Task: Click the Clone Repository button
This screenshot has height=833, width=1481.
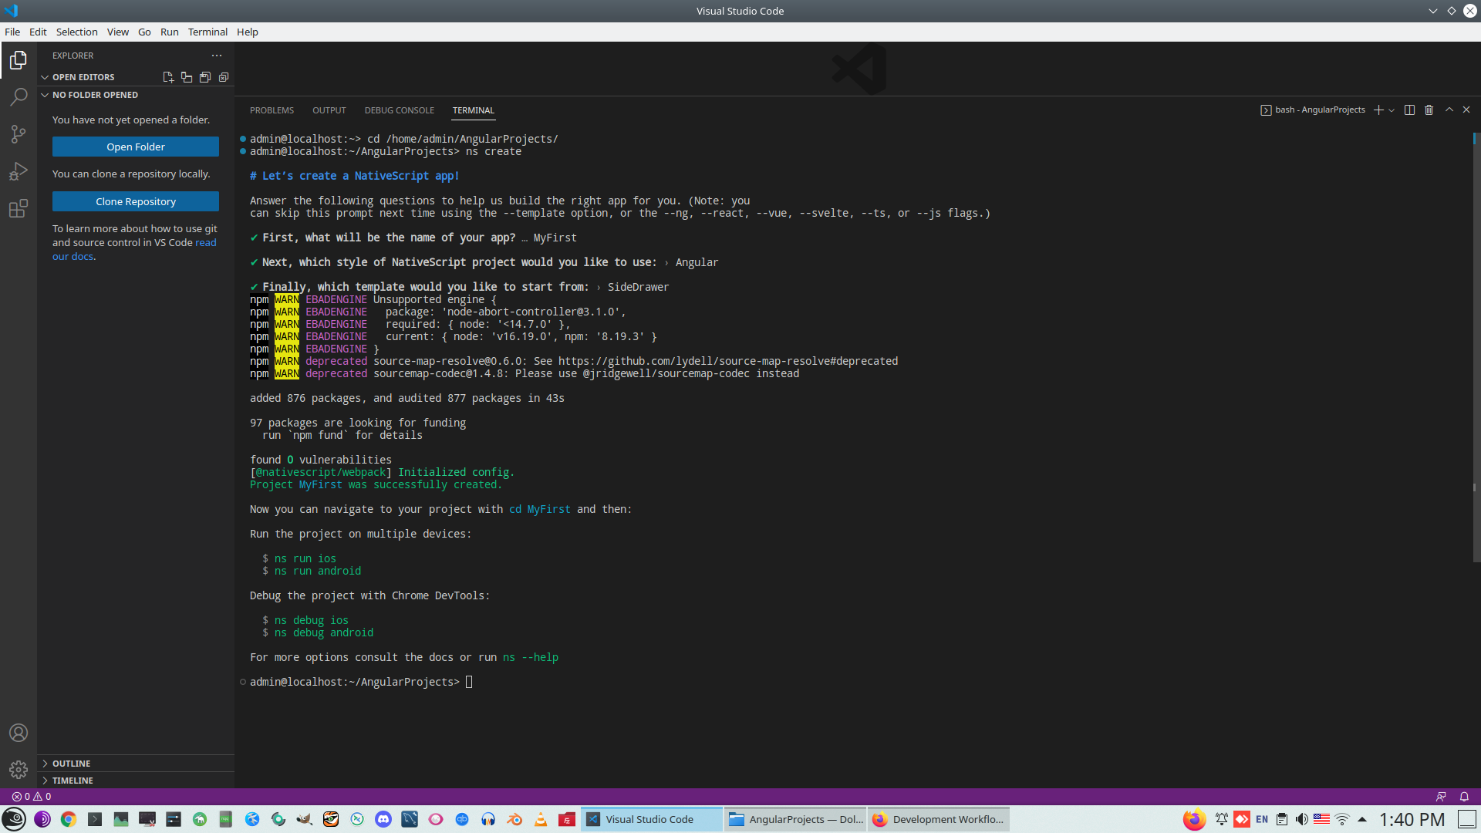Action: coord(136,201)
